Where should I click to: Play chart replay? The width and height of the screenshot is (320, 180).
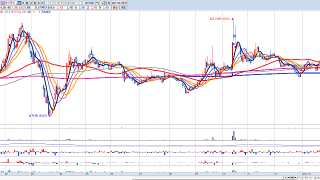click(285, 178)
